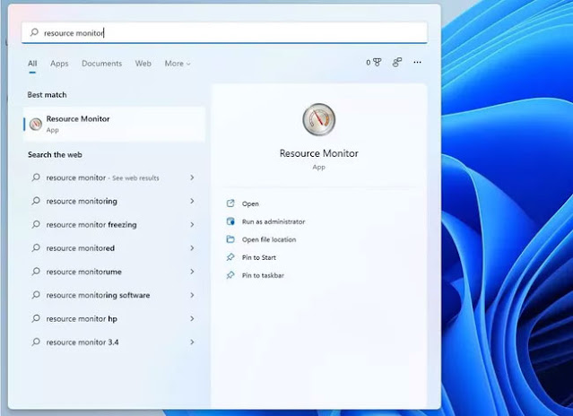
Task: Expand the 'resource monitor freezing' chevron
Action: pyautogui.click(x=192, y=224)
